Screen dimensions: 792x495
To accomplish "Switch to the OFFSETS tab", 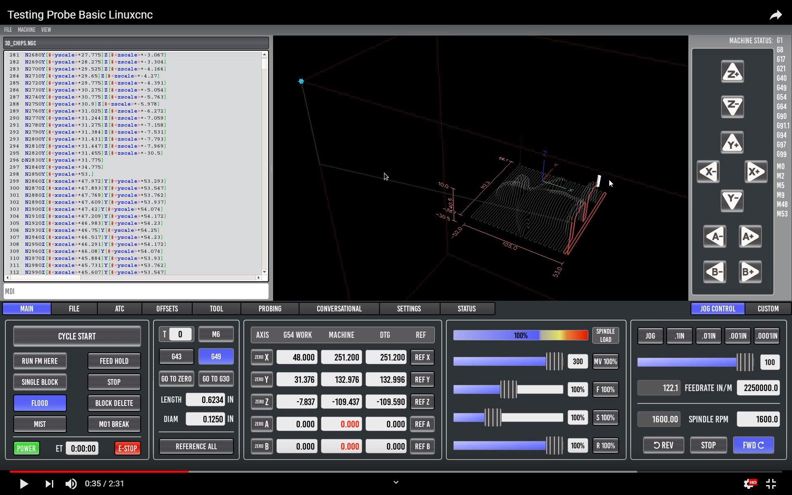I will (167, 309).
